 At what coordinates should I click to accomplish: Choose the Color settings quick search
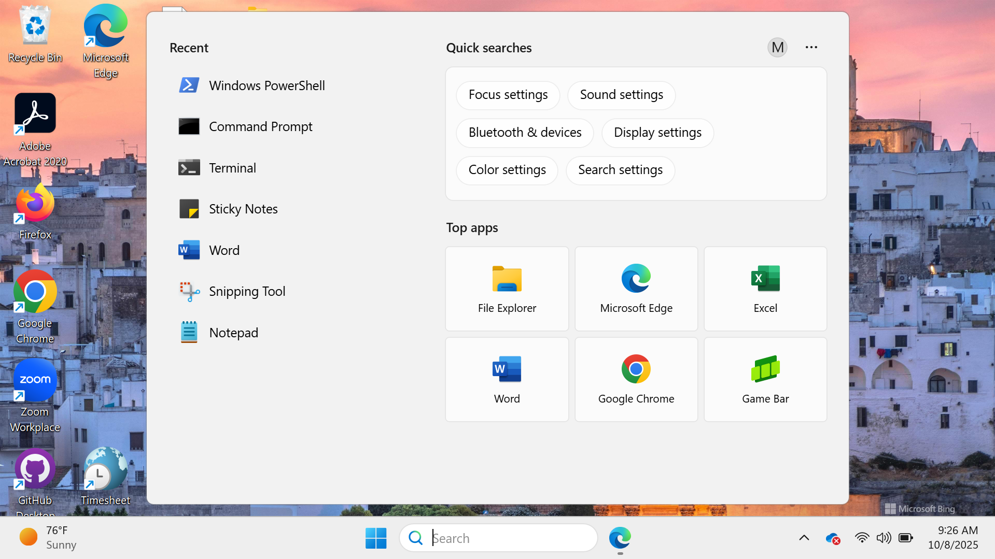click(x=507, y=170)
